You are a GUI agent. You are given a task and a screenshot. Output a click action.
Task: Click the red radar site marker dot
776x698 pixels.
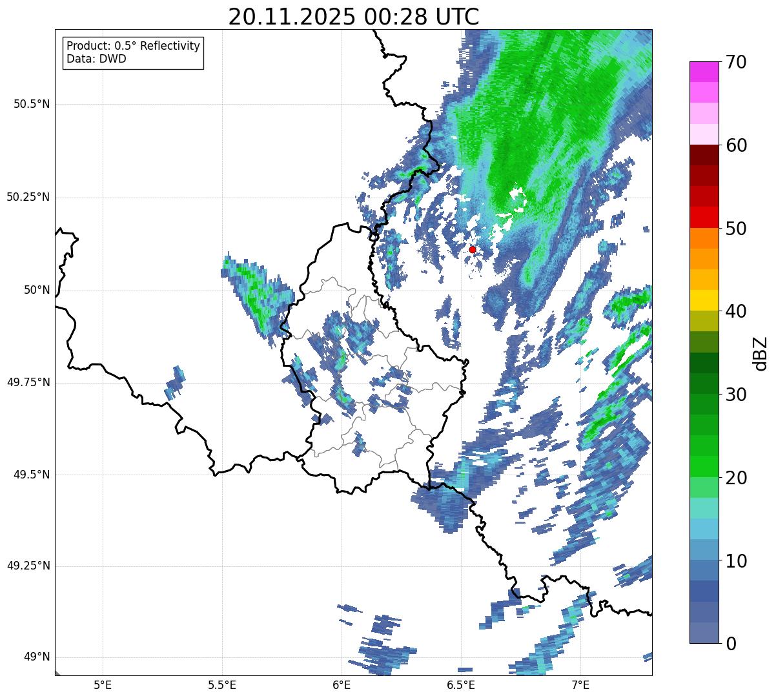pyautogui.click(x=473, y=249)
